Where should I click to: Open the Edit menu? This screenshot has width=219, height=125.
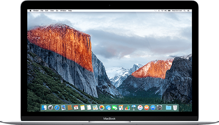pyautogui.click(x=47, y=11)
